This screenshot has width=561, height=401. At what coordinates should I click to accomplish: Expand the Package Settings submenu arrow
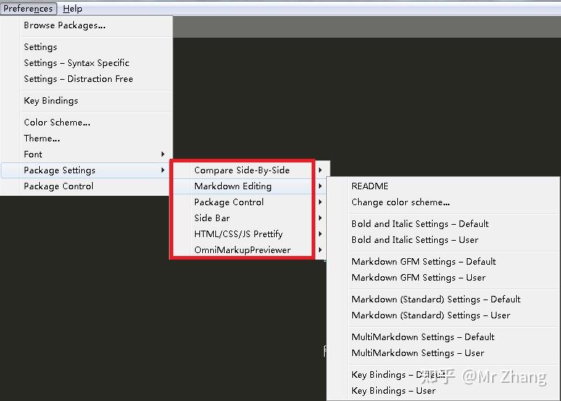point(163,170)
